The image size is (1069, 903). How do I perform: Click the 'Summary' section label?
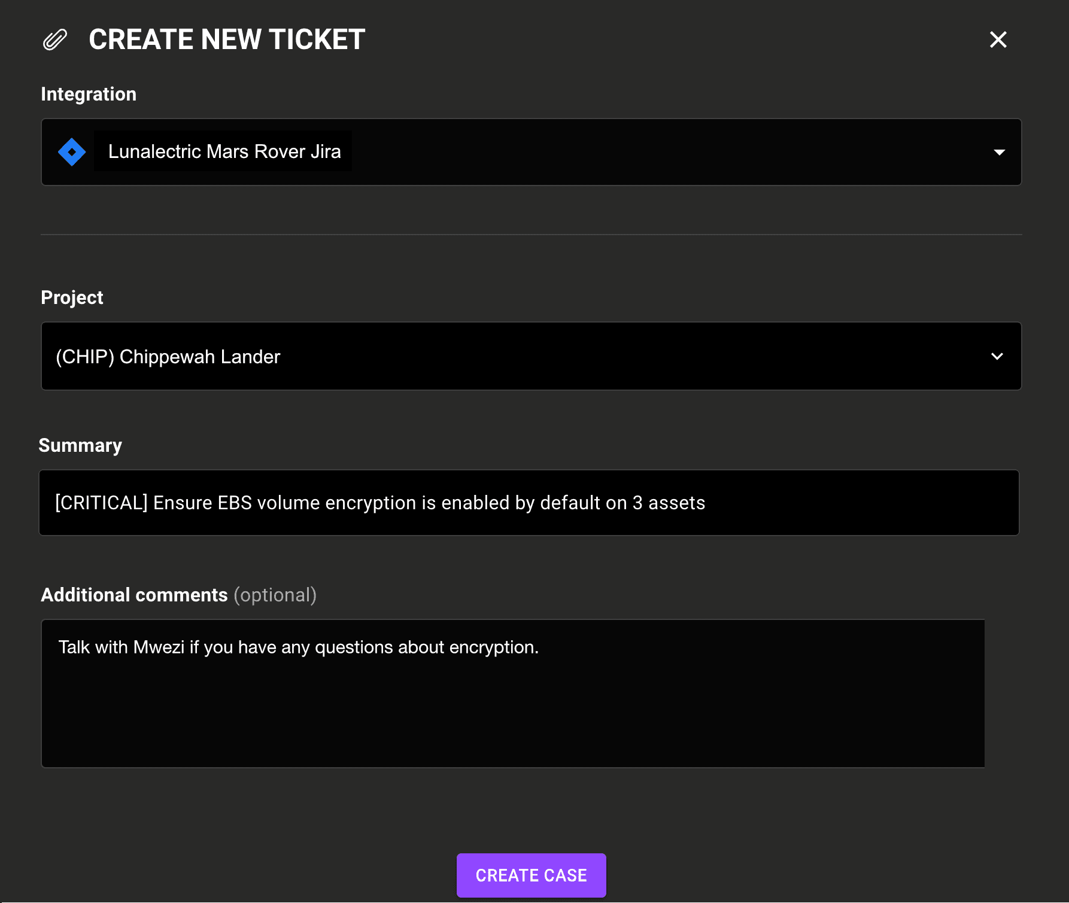80,445
